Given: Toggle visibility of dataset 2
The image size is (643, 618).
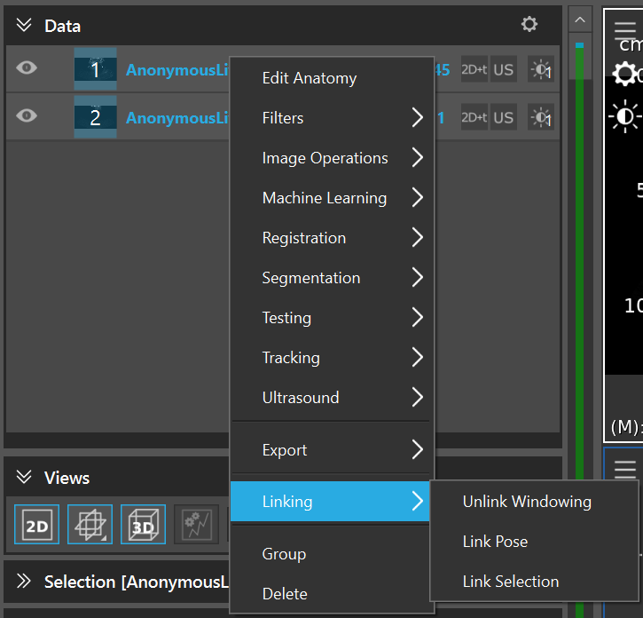Looking at the screenshot, I should pos(27,116).
